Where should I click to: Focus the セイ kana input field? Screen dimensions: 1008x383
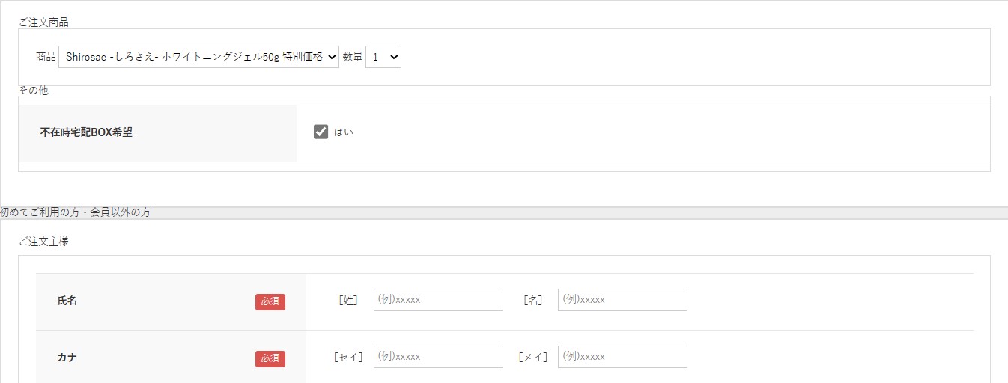click(x=438, y=357)
